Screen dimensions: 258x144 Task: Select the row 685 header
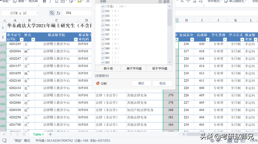tap(3, 97)
